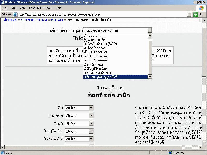The image size is (207, 155).
Task: Click the IE page icon in title bar
Action: (x=2, y=2)
